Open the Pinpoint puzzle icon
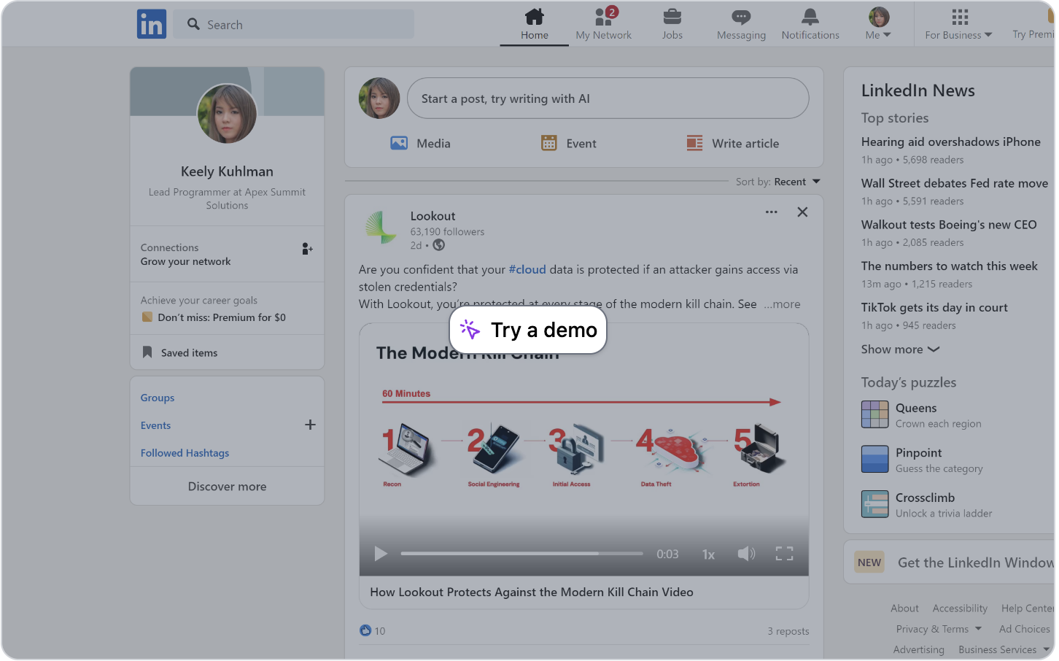 pos(874,459)
